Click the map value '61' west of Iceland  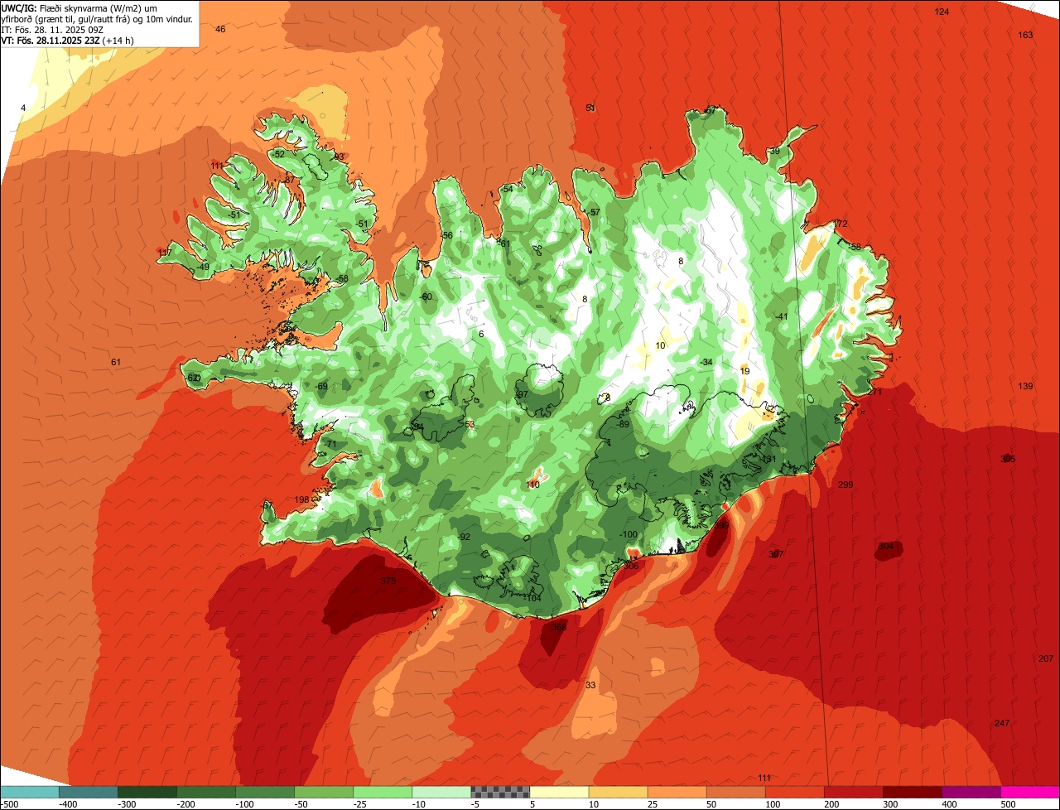tap(116, 363)
